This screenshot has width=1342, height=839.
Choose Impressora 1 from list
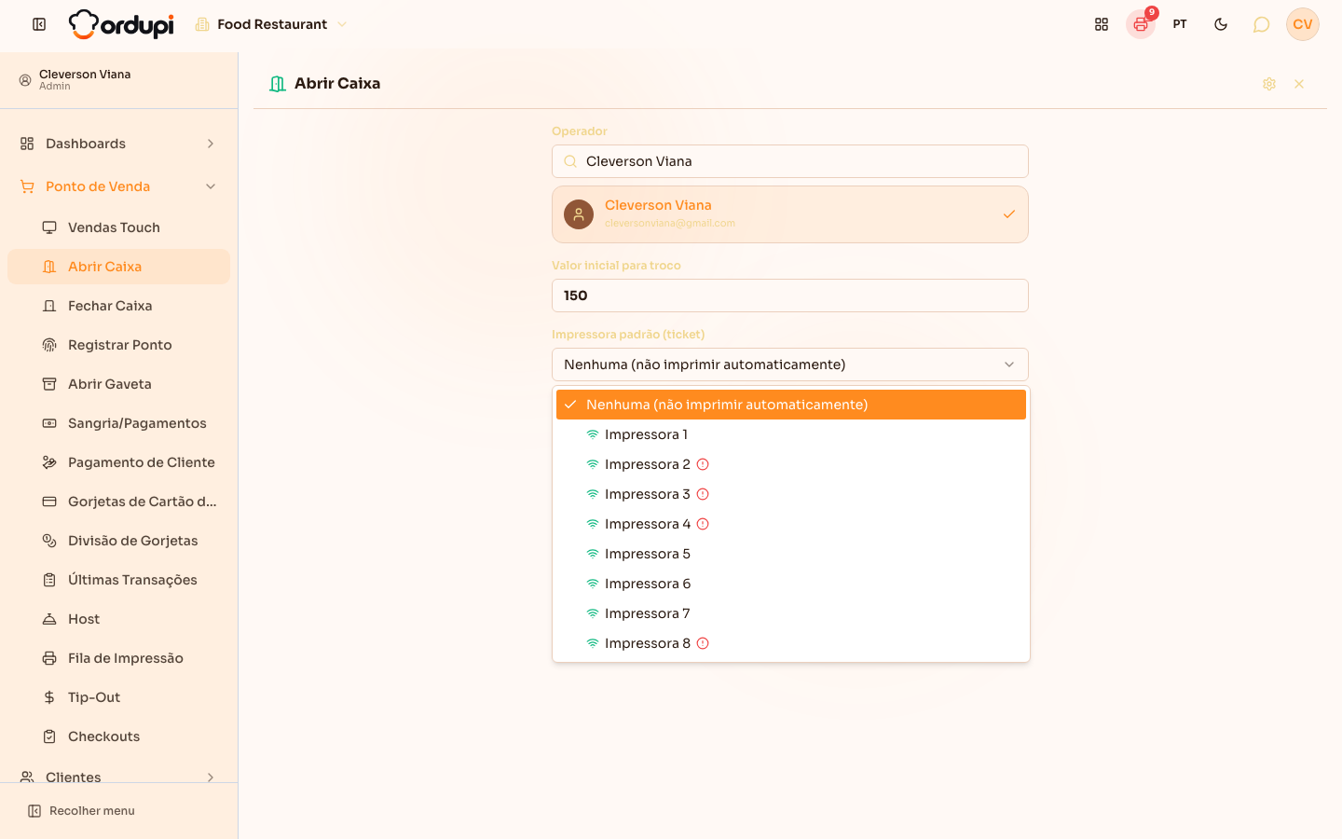(791, 434)
